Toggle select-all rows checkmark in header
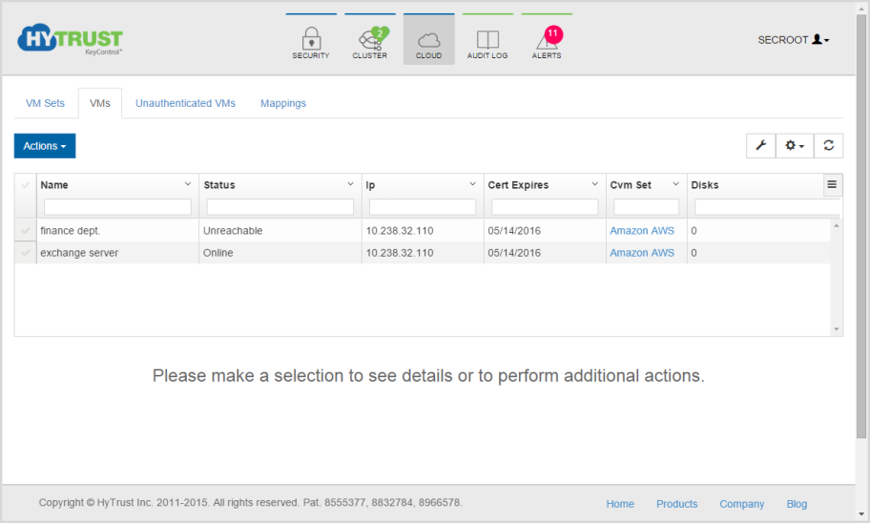 tap(26, 185)
